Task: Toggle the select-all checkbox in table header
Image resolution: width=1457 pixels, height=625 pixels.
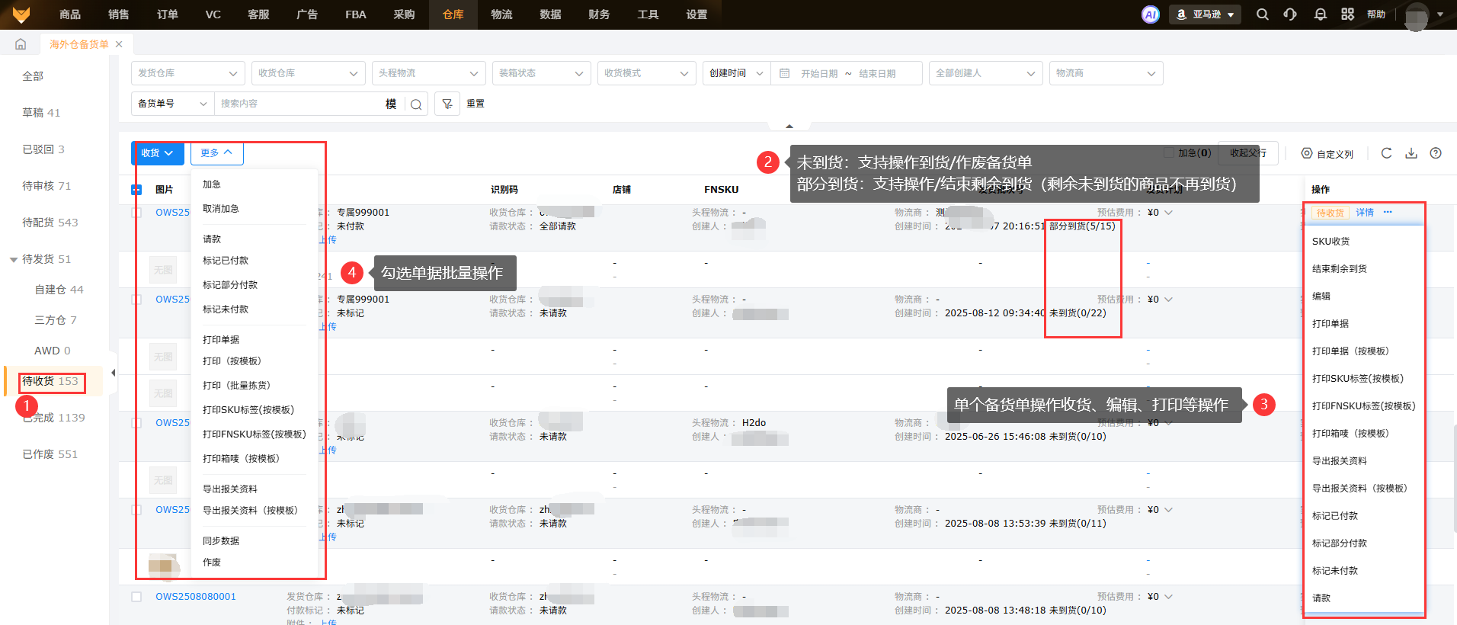Action: click(136, 190)
